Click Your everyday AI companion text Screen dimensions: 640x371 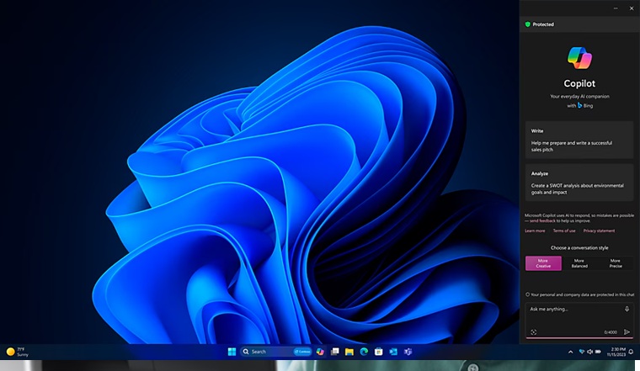[x=579, y=96]
